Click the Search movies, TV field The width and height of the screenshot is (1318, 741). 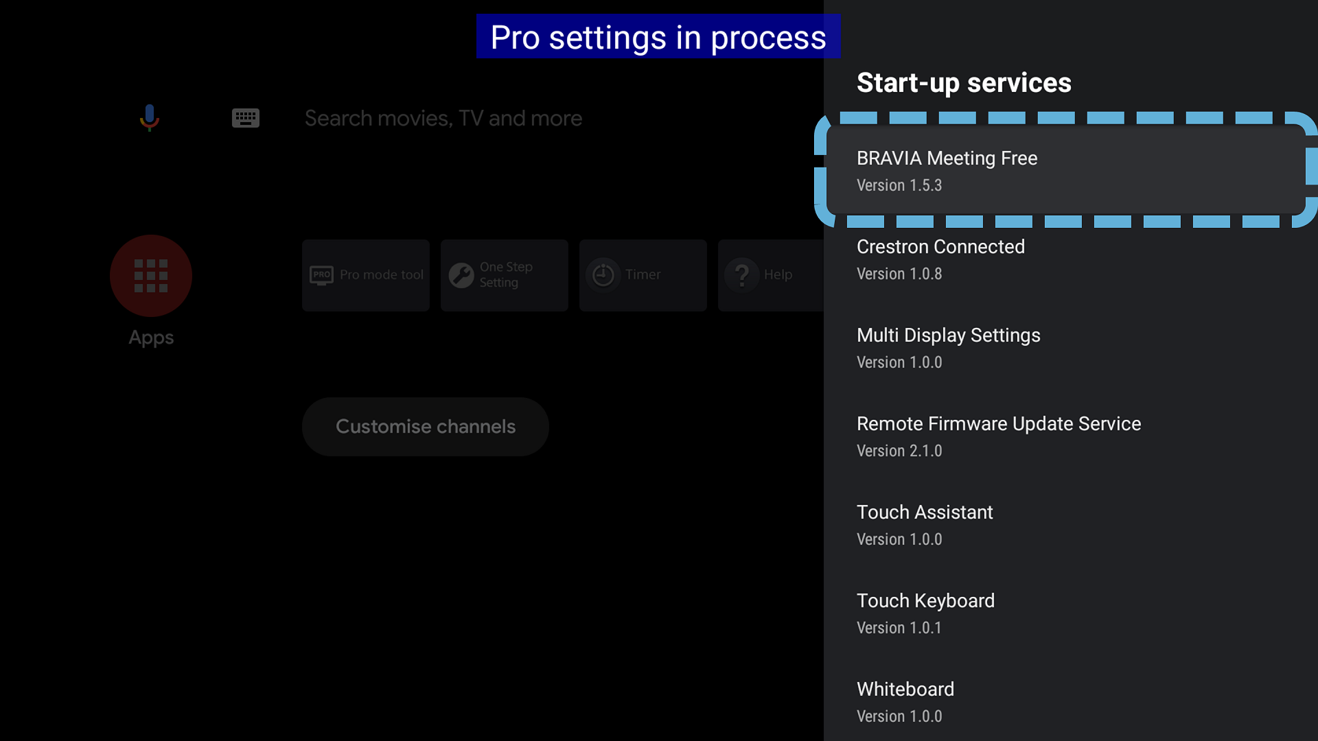[x=443, y=118]
